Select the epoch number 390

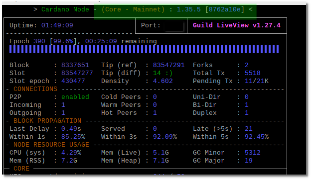tap(39, 41)
